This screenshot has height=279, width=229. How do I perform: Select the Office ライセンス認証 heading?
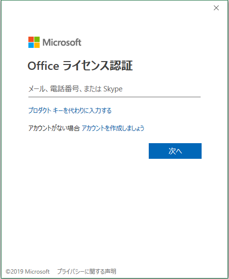click(80, 65)
